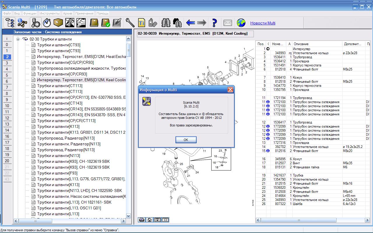Open the Файл menu
The image size is (373, 233).
click(x=7, y=13)
